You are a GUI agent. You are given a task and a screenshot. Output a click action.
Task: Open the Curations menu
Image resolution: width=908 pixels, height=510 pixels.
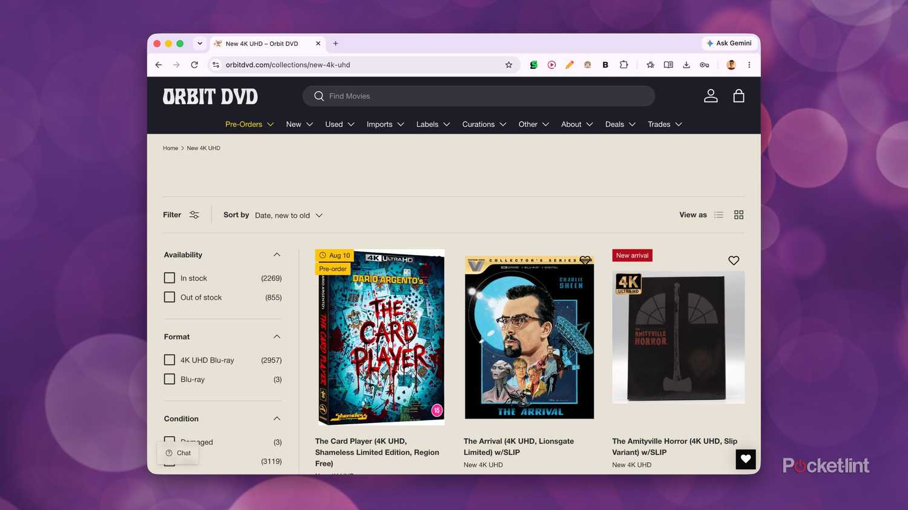click(x=484, y=124)
